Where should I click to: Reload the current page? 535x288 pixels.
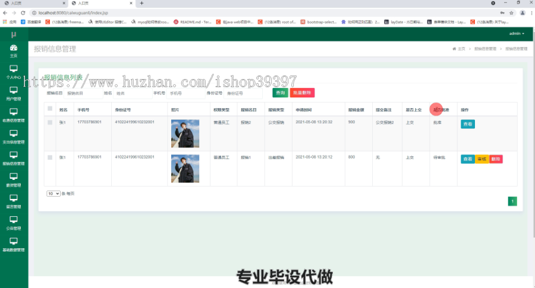click(23, 13)
